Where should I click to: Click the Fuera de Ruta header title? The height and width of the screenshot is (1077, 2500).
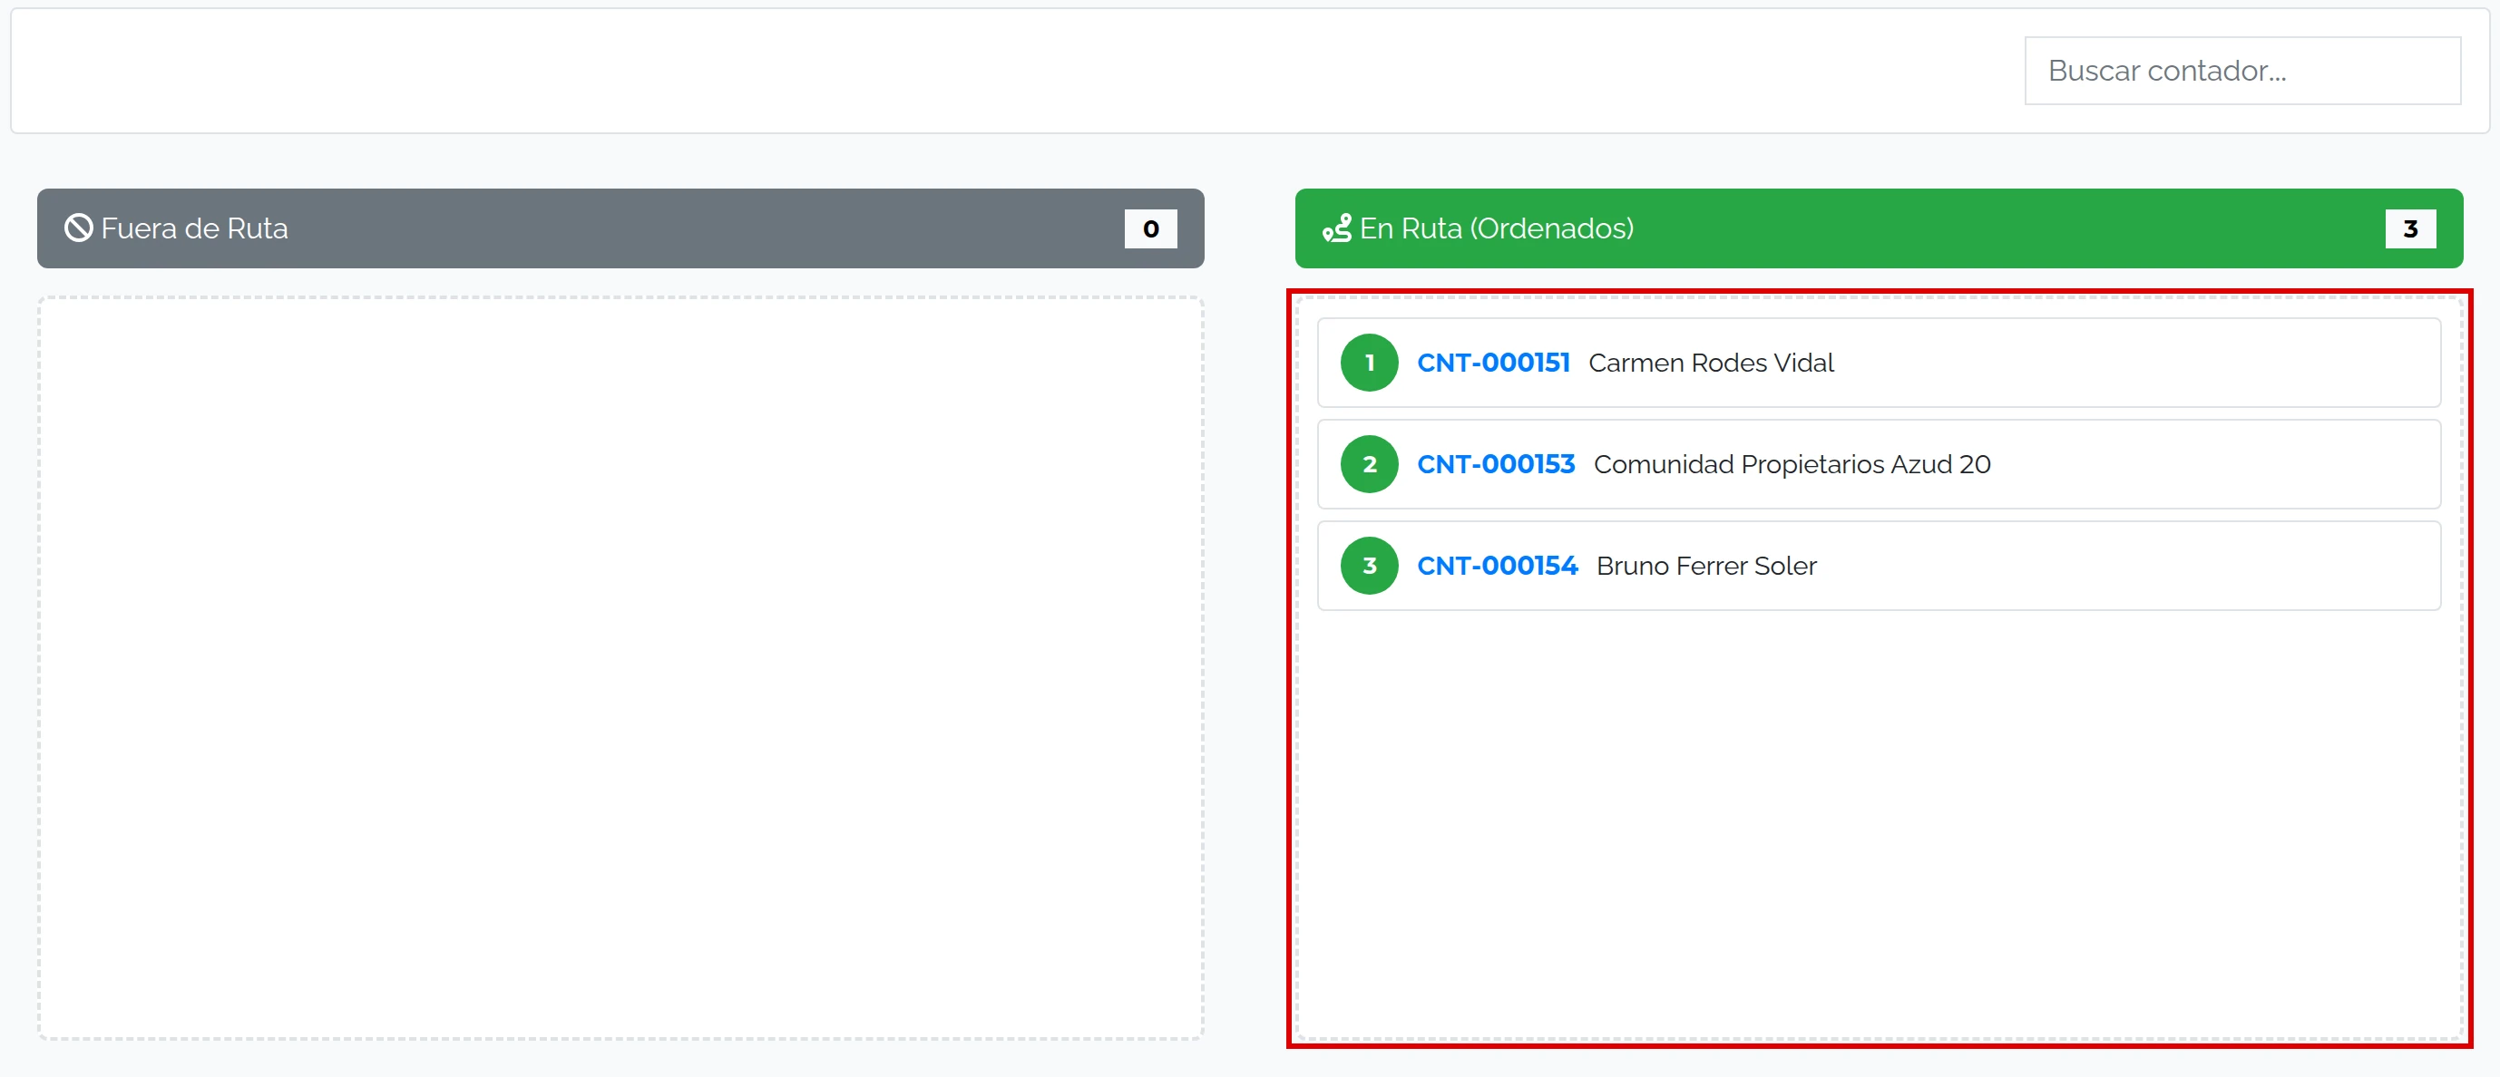[194, 228]
